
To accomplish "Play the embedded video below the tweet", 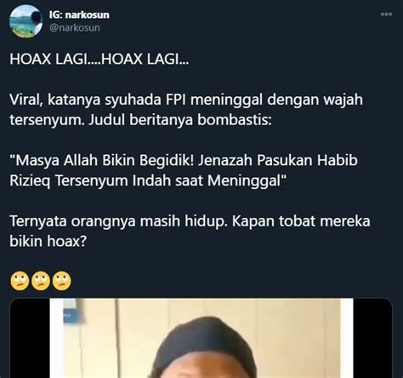I will coord(201,338).
